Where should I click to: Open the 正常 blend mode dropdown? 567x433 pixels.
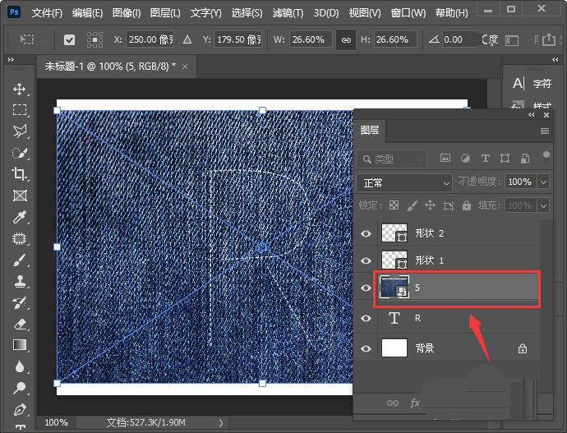404,182
